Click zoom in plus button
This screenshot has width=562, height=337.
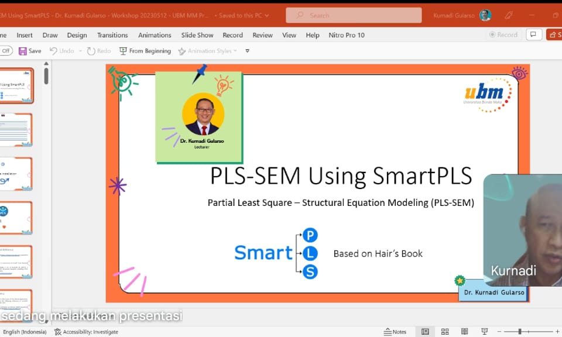(x=558, y=332)
